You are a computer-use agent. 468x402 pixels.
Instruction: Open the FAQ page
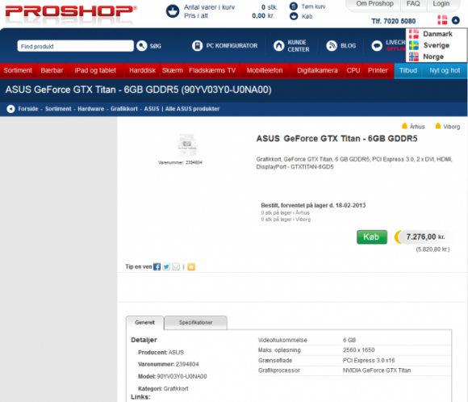pyautogui.click(x=413, y=3)
